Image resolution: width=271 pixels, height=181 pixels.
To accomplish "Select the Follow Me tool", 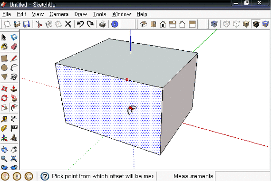I will (14, 98).
